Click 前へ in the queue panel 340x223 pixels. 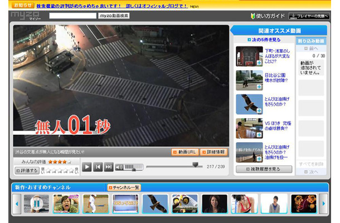(x=311, y=49)
